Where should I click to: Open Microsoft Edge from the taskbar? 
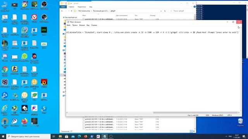click(x=79, y=136)
